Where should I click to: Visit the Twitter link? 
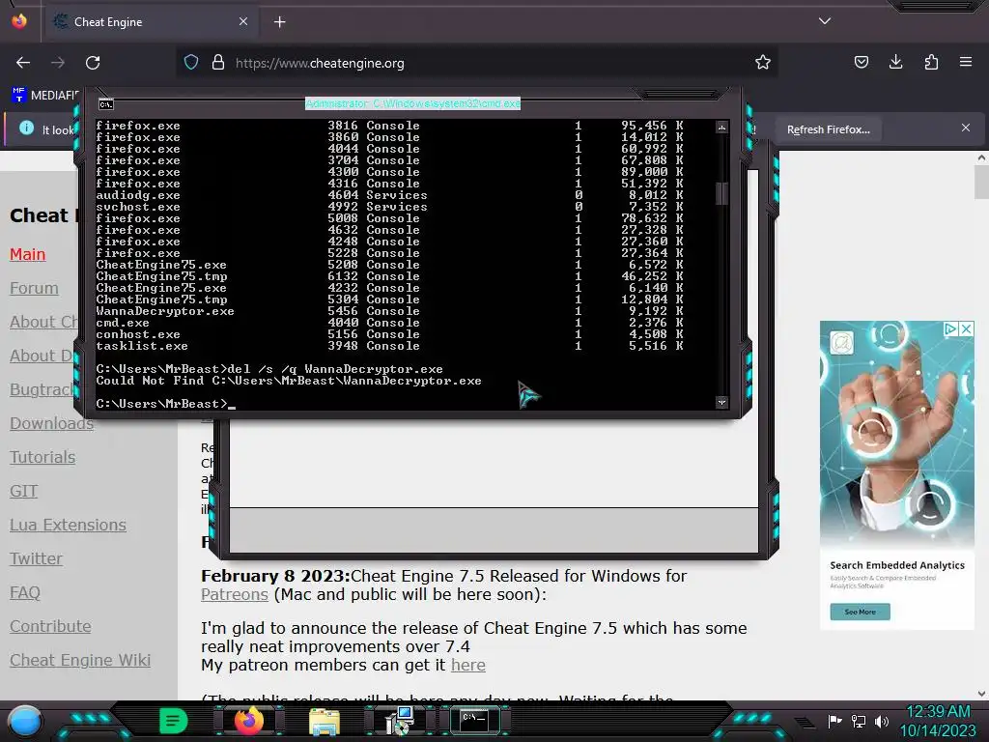coord(36,559)
